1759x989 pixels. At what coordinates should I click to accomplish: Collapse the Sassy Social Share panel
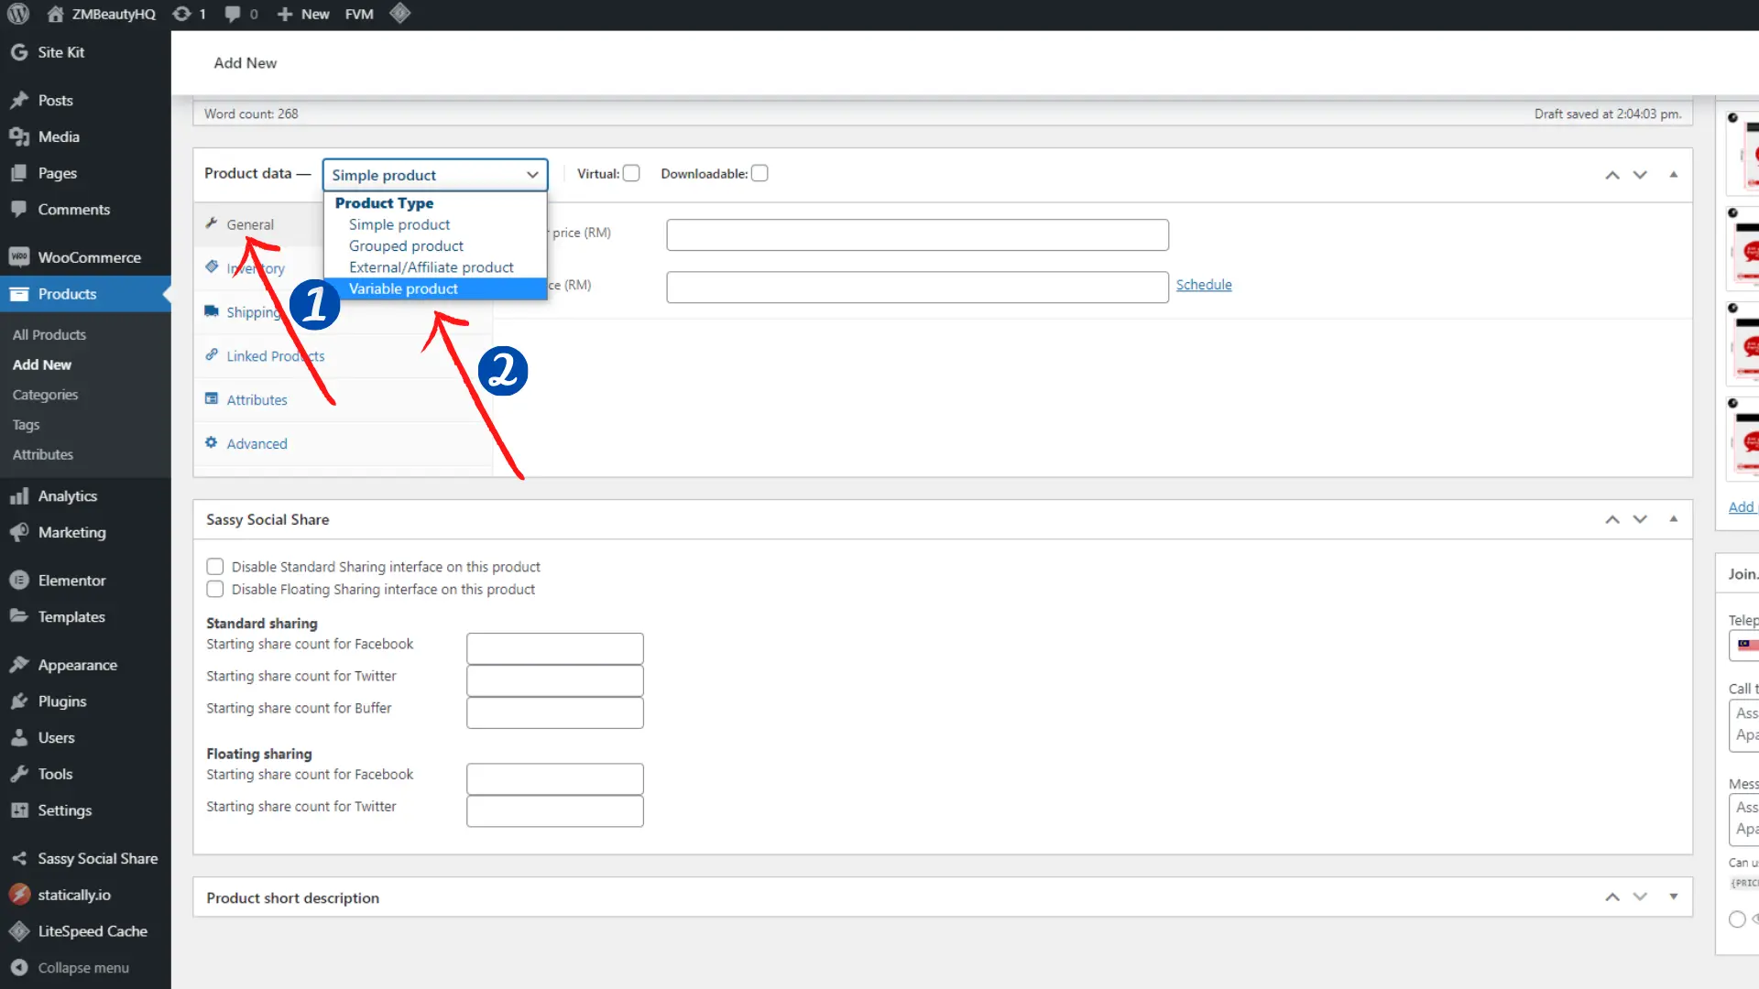click(x=1674, y=518)
